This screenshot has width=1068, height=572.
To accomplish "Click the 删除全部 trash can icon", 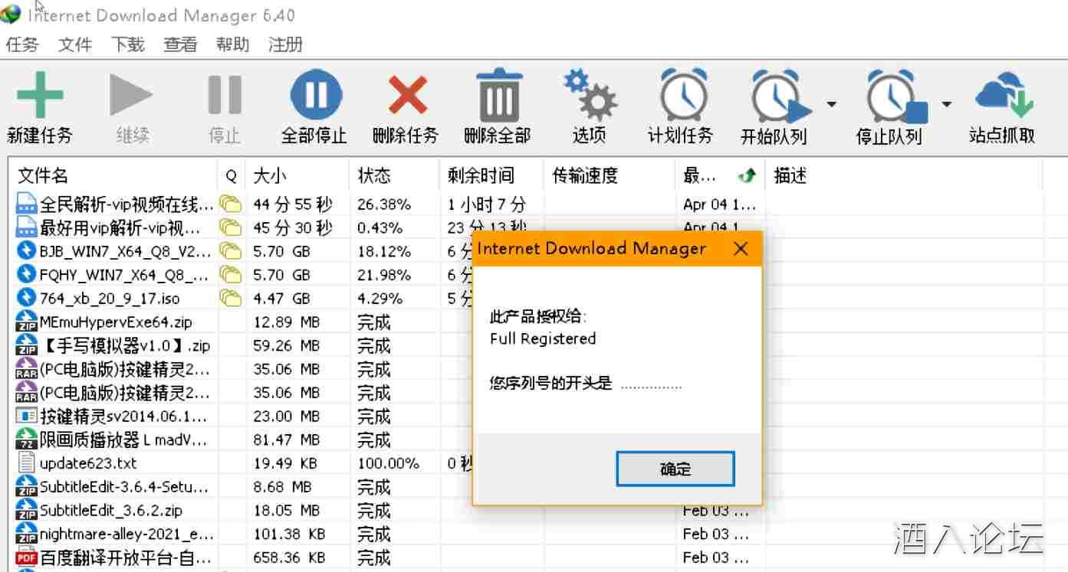I will 499,94.
